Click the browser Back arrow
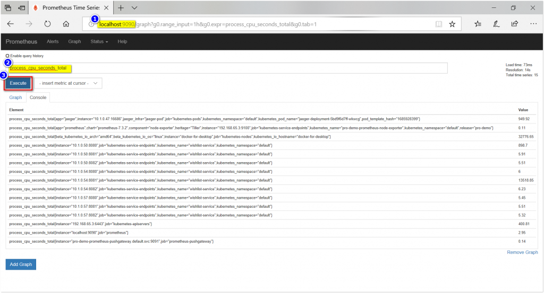The width and height of the screenshot is (544, 293). coord(11,24)
